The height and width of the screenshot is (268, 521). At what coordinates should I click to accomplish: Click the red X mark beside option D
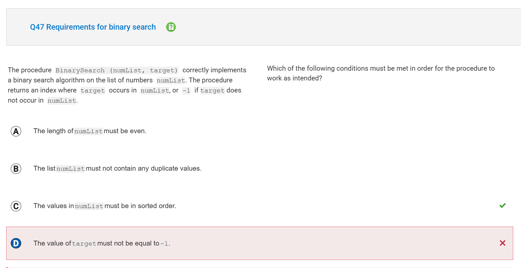(502, 243)
